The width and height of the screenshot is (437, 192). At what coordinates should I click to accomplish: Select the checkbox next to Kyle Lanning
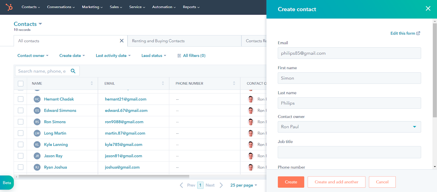(x=21, y=145)
